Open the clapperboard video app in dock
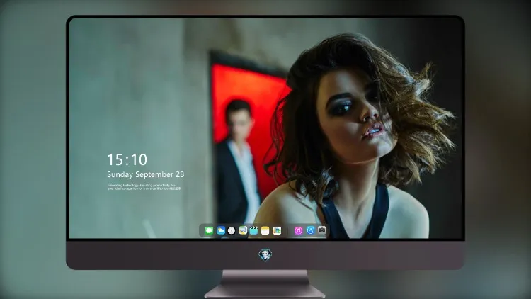The image size is (531, 299). [253, 230]
